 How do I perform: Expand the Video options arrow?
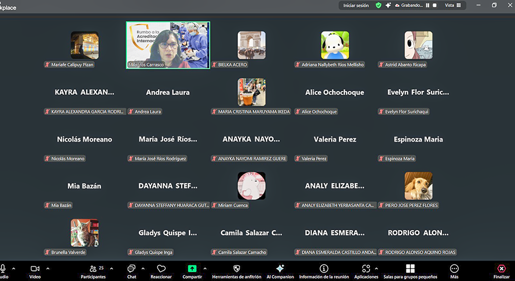[x=48, y=268]
